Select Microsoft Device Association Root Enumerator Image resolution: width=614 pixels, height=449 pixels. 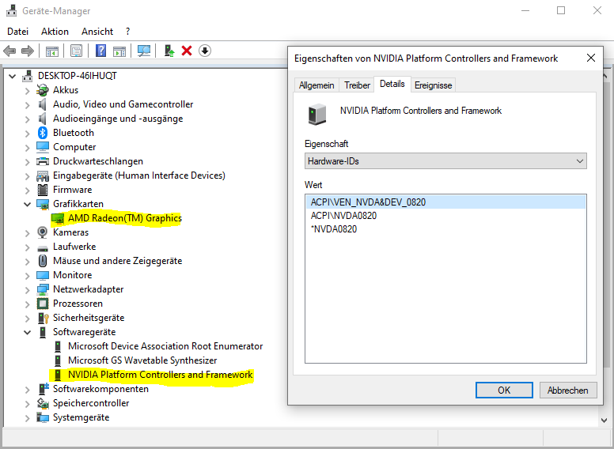[x=165, y=346]
